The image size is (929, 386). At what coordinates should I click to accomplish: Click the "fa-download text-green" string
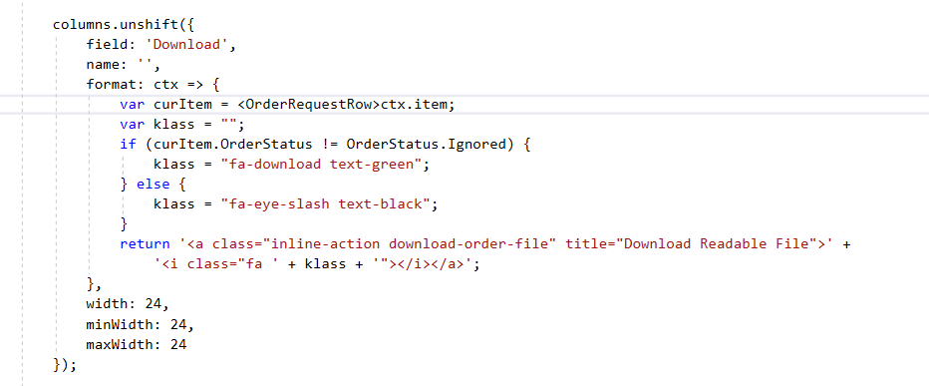[x=321, y=165]
